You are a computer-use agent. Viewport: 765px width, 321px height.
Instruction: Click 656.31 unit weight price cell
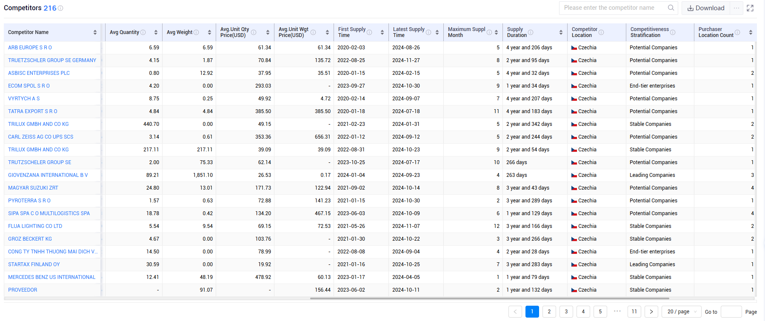(x=323, y=137)
